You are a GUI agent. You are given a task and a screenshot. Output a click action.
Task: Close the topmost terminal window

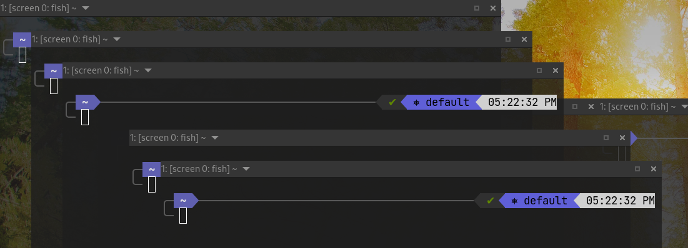[493, 8]
